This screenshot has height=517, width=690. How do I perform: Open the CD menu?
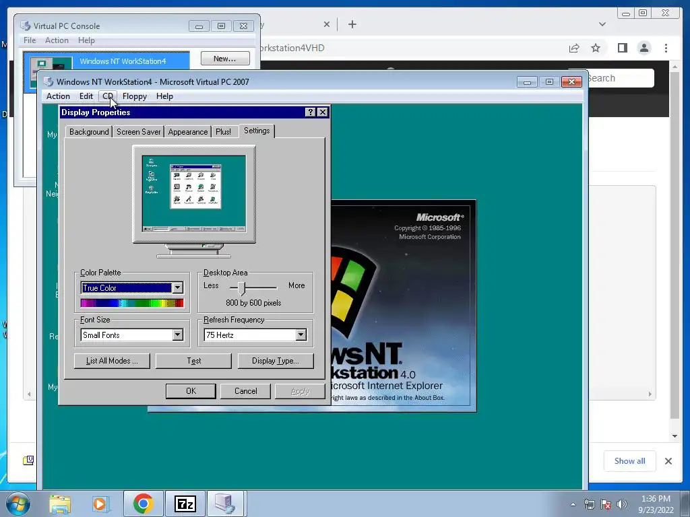(108, 96)
